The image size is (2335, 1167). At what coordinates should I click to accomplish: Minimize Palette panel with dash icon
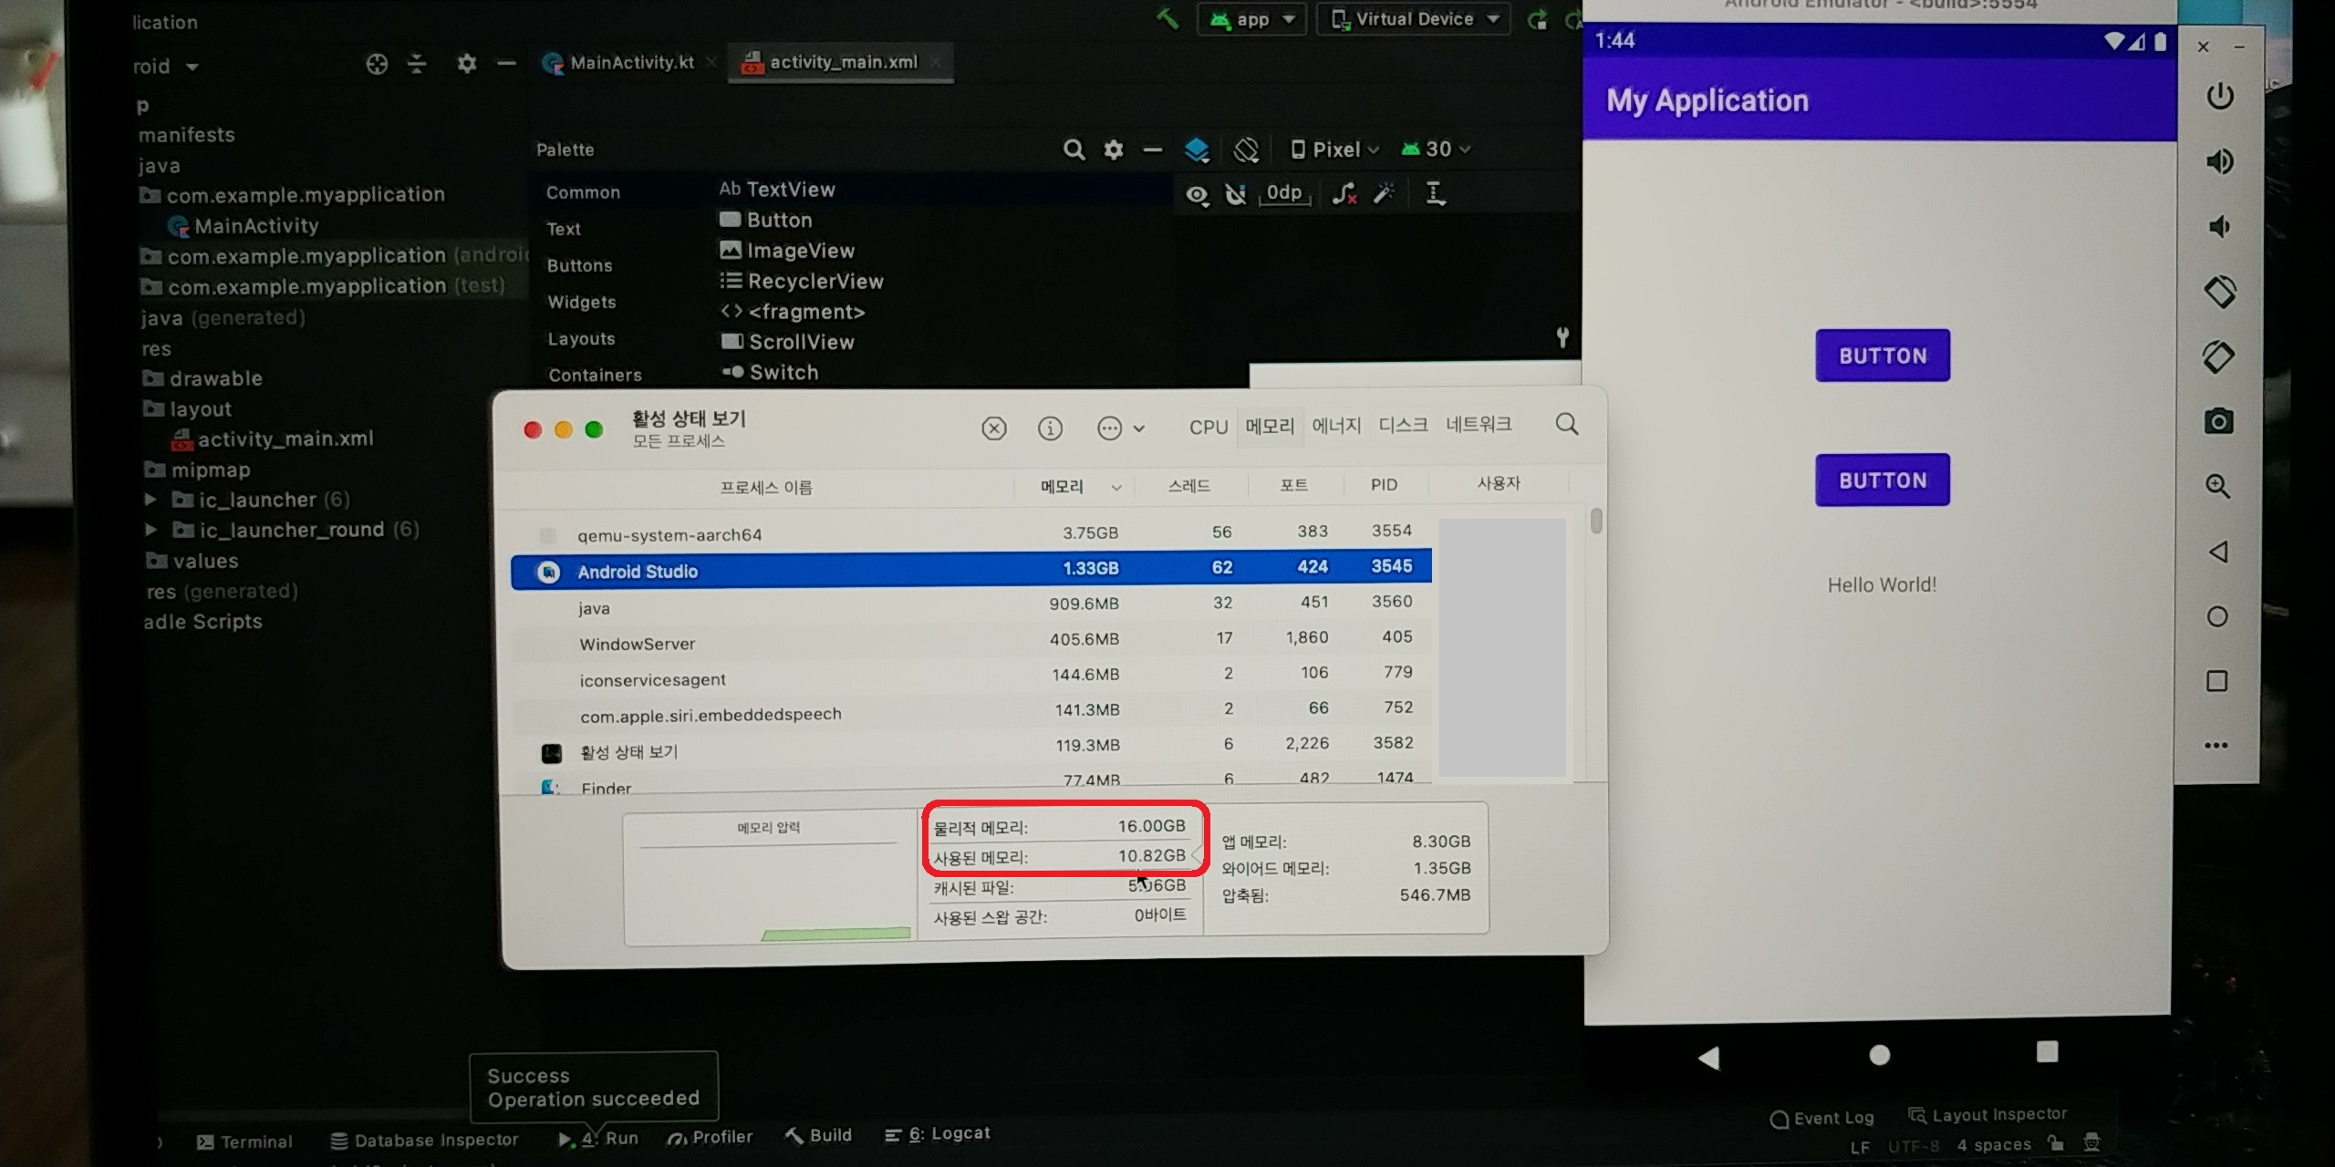(x=1153, y=150)
